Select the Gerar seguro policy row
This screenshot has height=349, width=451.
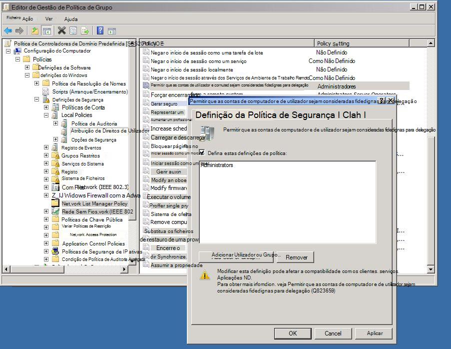point(164,103)
